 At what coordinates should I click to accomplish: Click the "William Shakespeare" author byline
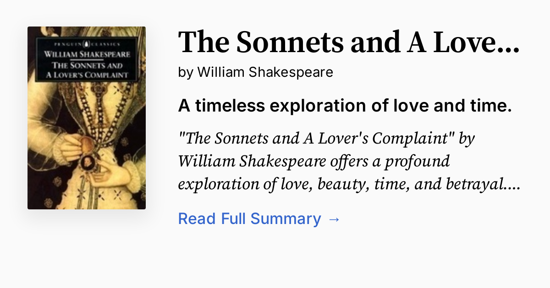(265, 72)
